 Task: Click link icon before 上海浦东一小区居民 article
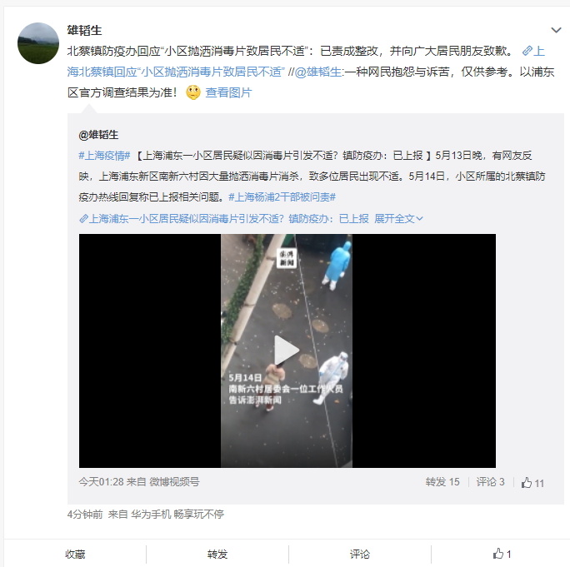[83, 219]
